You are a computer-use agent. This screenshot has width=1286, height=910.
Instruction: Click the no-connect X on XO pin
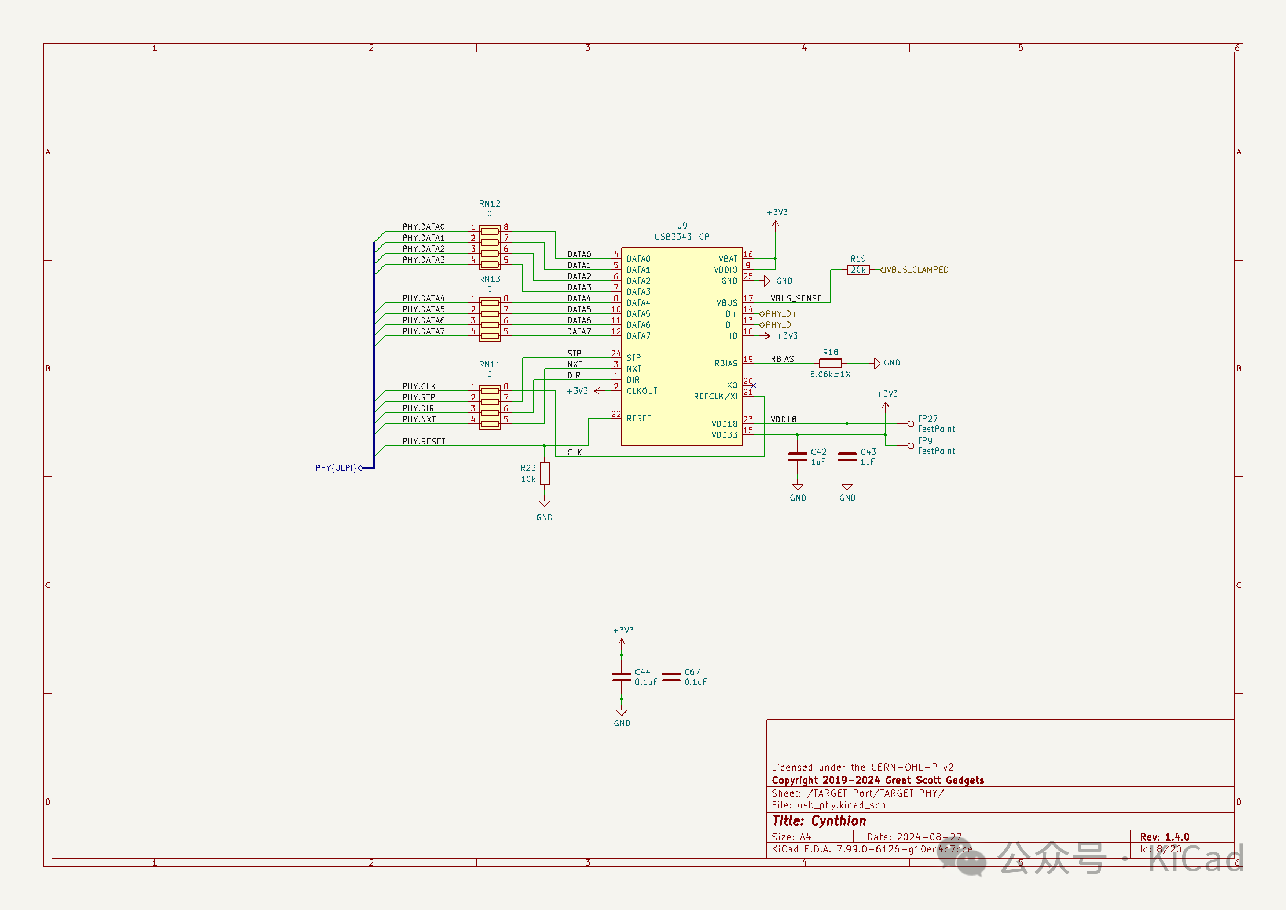tap(754, 385)
